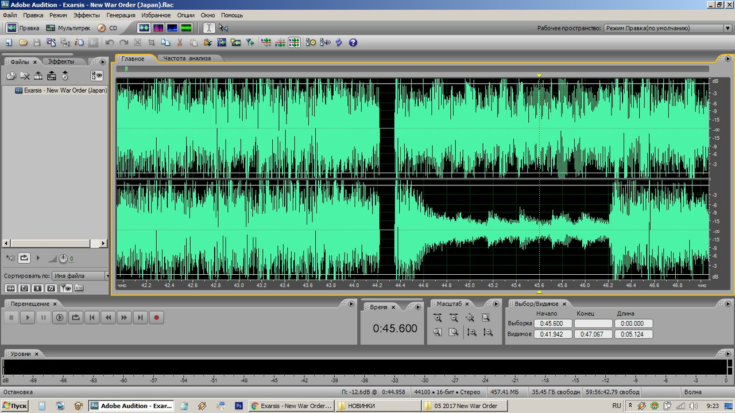Click the Open file folder icon
The height and width of the screenshot is (413, 735).
[x=24, y=42]
